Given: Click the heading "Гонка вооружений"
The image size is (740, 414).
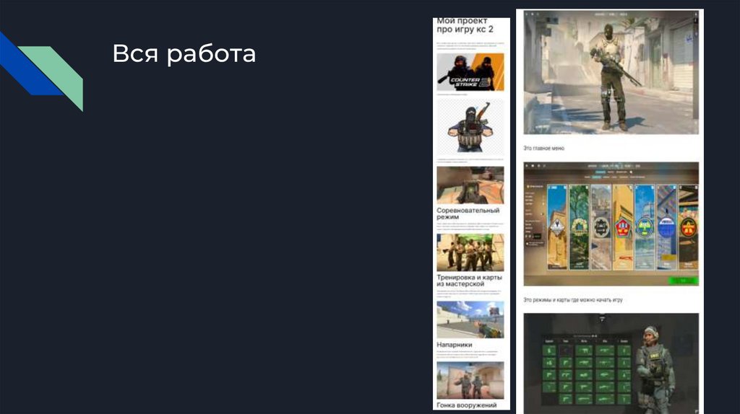Looking at the screenshot, I should pos(466,405).
